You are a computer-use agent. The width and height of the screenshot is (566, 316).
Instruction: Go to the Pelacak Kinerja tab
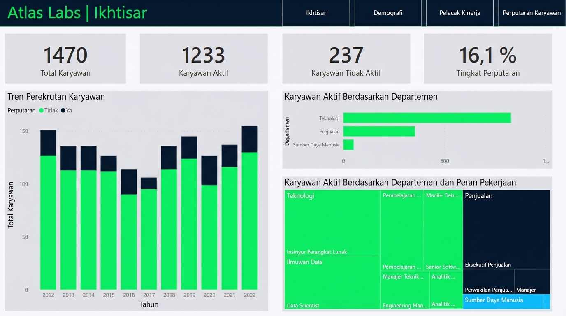459,13
